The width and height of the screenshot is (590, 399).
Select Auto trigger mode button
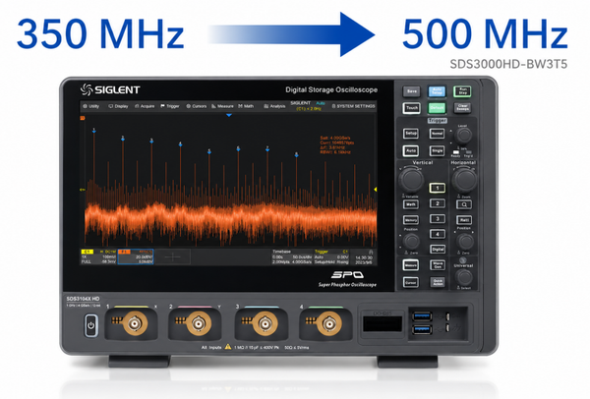(x=411, y=150)
